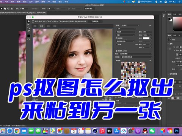Open the 文件 menu
The image size is (182, 136).
point(6,2)
